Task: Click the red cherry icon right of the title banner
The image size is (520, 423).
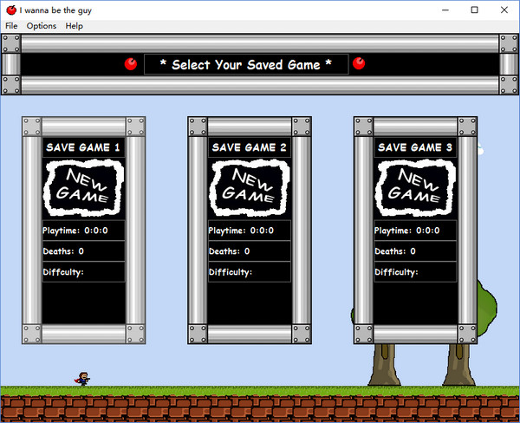Action: pyautogui.click(x=360, y=63)
